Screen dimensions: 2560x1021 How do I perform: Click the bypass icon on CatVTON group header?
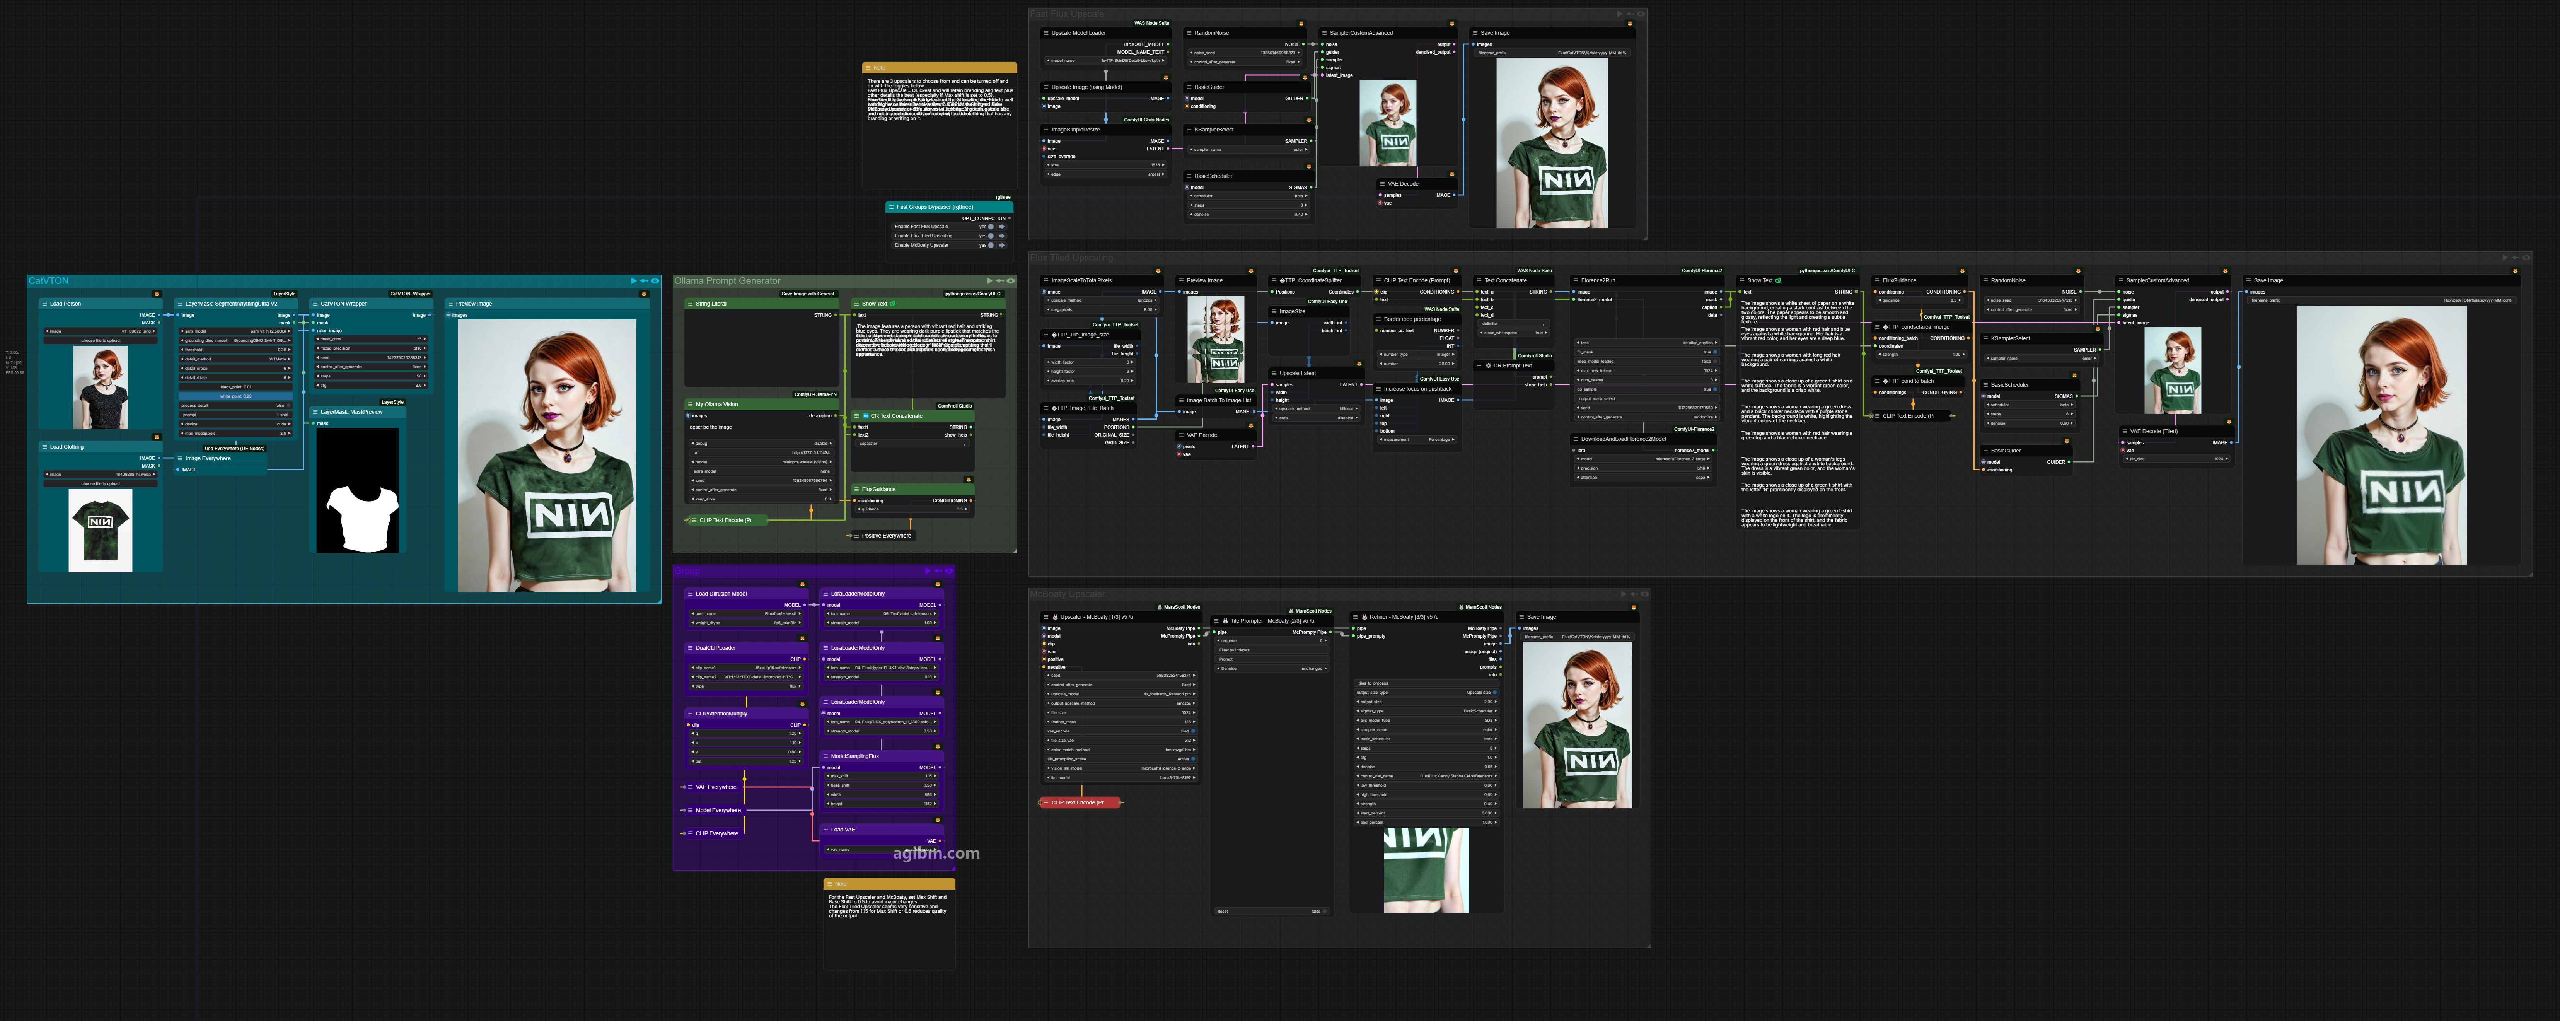[x=644, y=281]
